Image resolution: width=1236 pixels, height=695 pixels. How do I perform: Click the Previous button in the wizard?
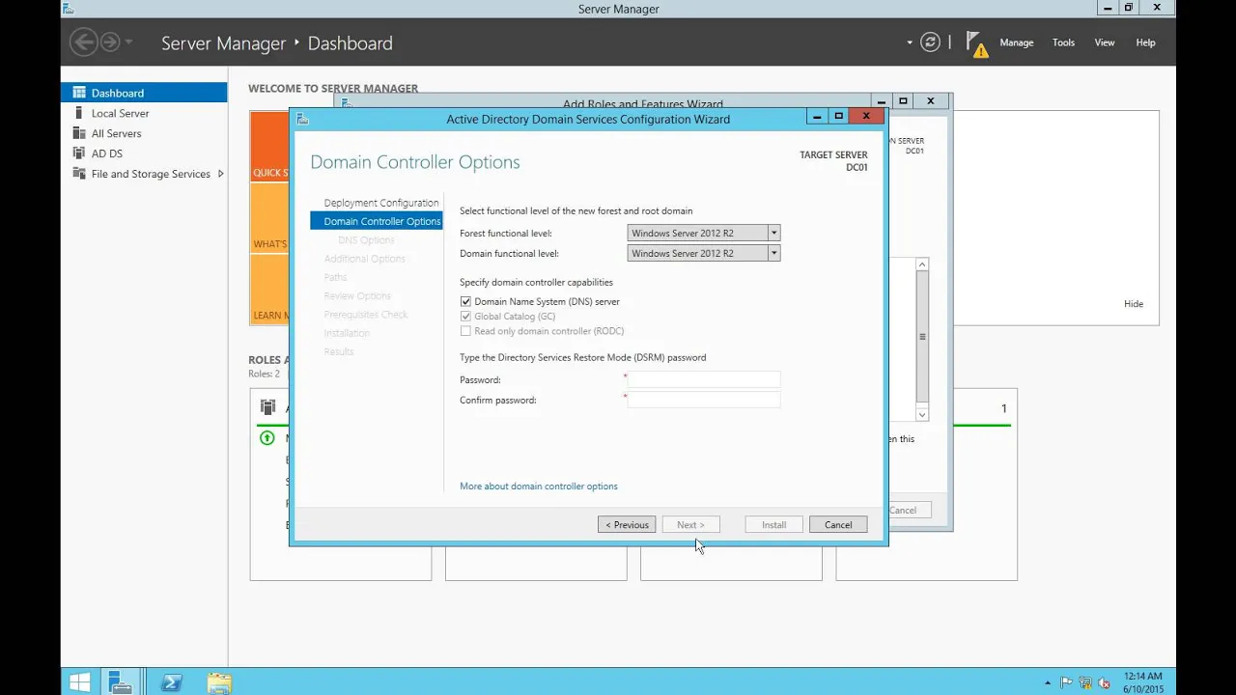coord(627,525)
